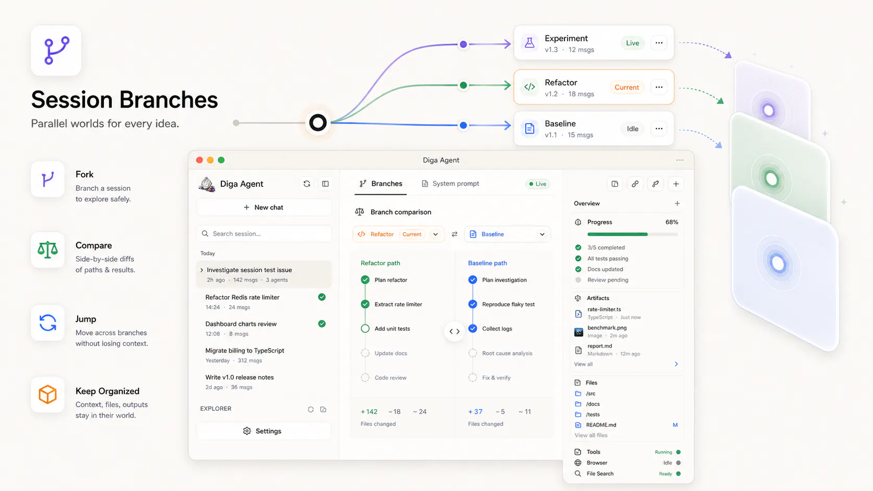Click the File Search magnifier icon

(x=578, y=474)
